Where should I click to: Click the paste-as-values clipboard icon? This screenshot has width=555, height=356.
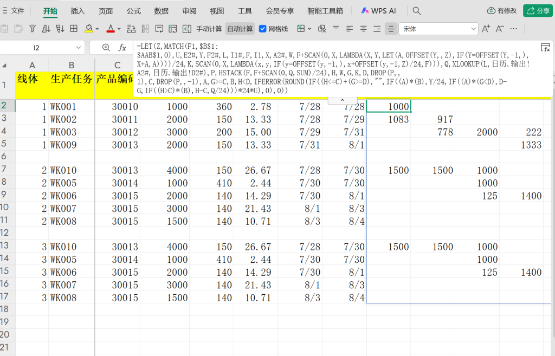point(4,29)
